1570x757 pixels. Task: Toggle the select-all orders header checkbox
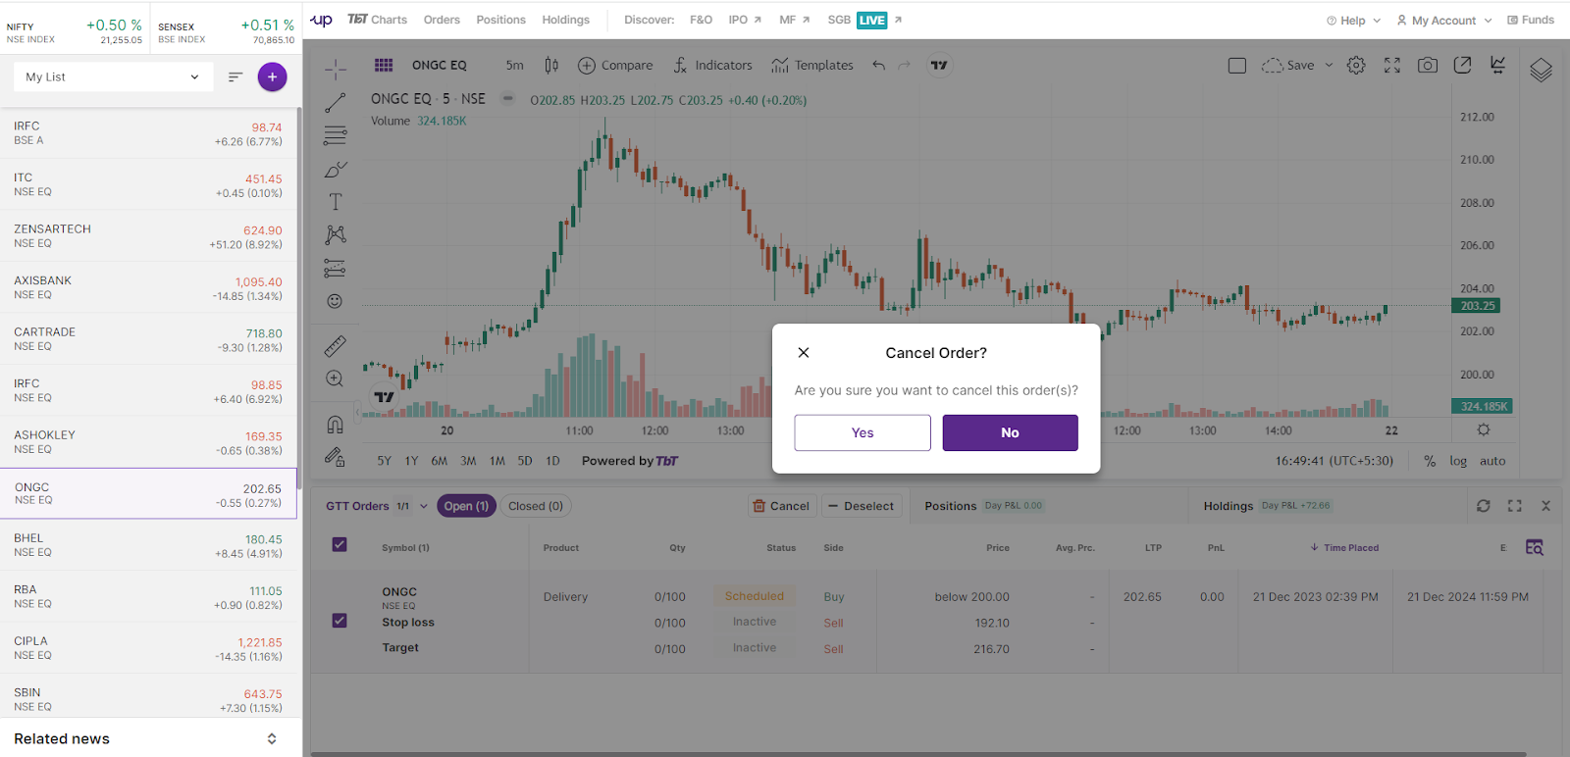pos(340,545)
